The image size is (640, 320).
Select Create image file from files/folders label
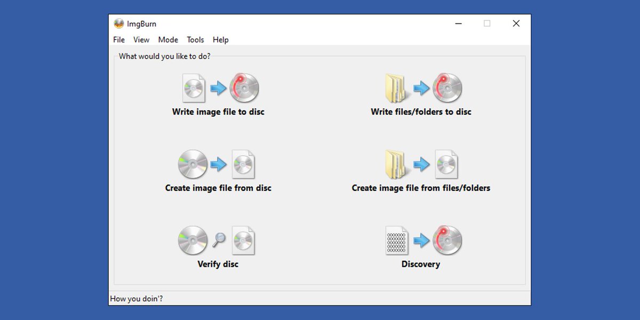click(x=421, y=188)
